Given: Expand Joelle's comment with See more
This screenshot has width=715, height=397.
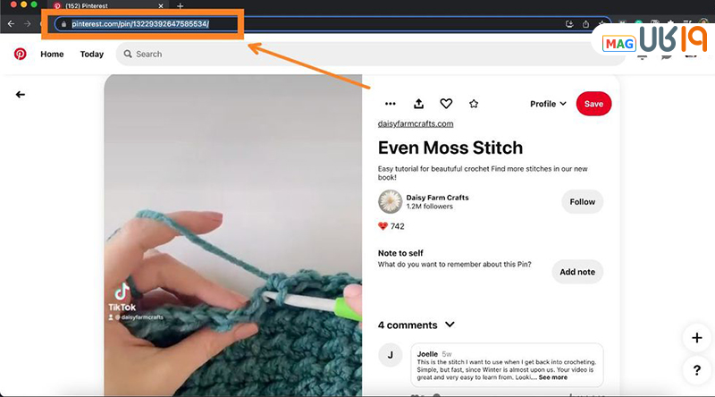Looking at the screenshot, I should pyautogui.click(x=552, y=377).
